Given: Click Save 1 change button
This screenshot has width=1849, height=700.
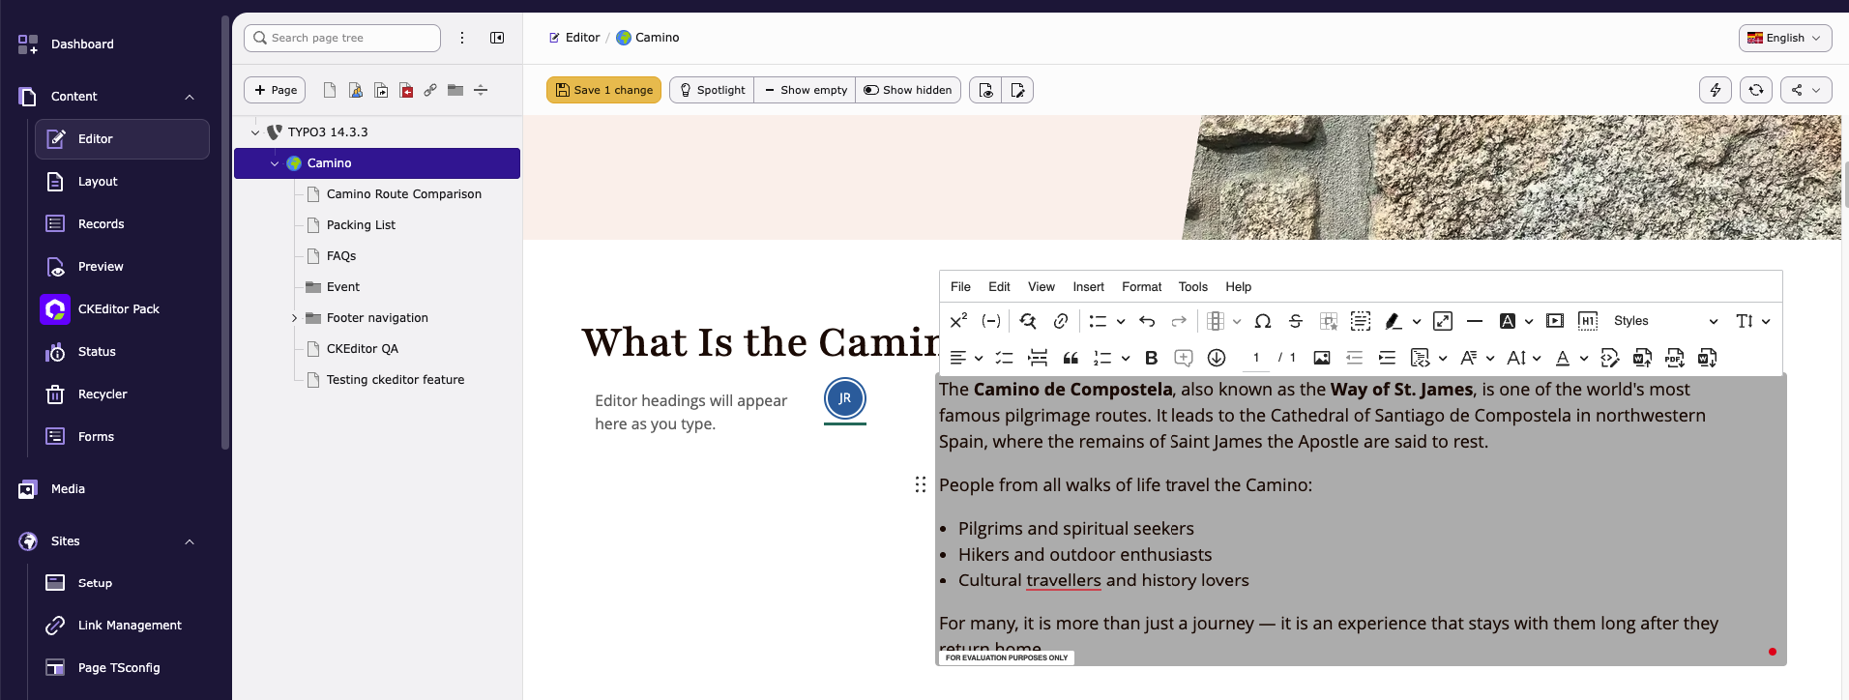Looking at the screenshot, I should click(x=603, y=90).
